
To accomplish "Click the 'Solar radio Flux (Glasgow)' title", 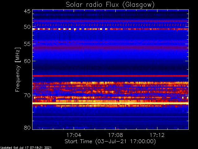I will click(x=110, y=5).
